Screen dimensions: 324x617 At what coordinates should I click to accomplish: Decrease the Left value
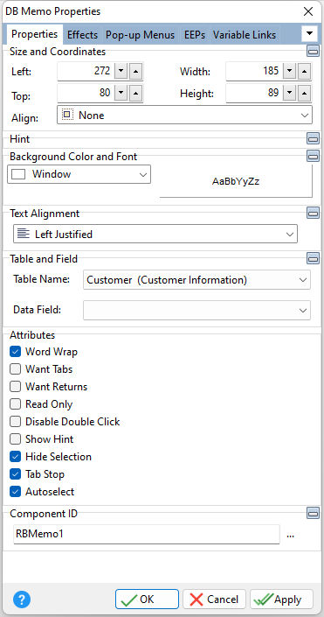pyautogui.click(x=121, y=71)
